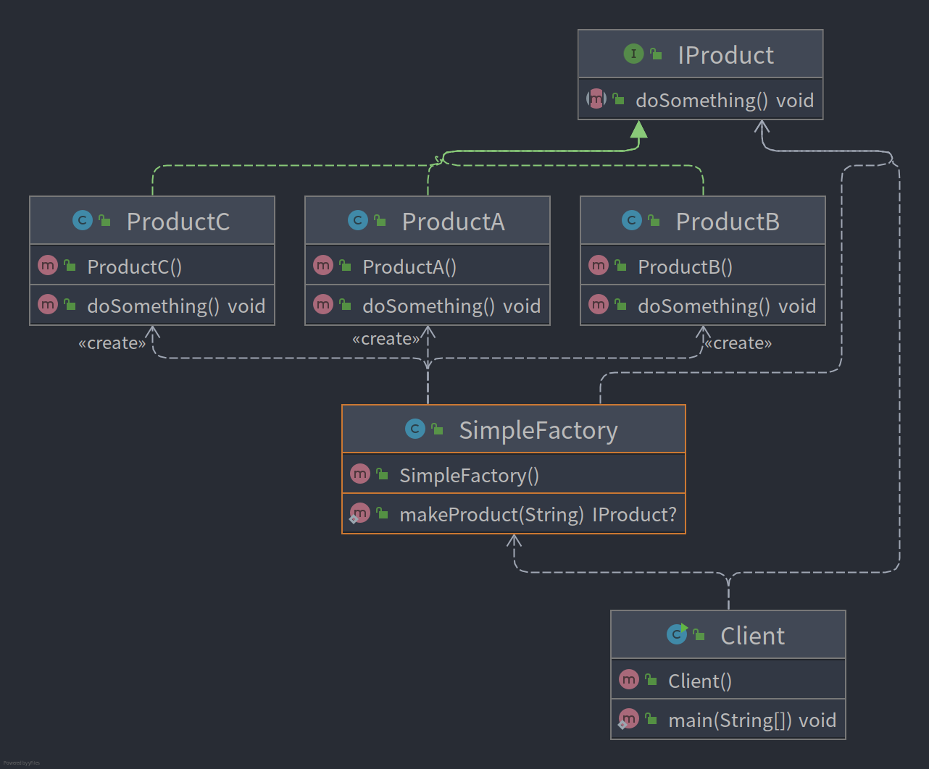This screenshot has height=769, width=929.
Task: Click main(String[]) void method text
Action: click(752, 720)
